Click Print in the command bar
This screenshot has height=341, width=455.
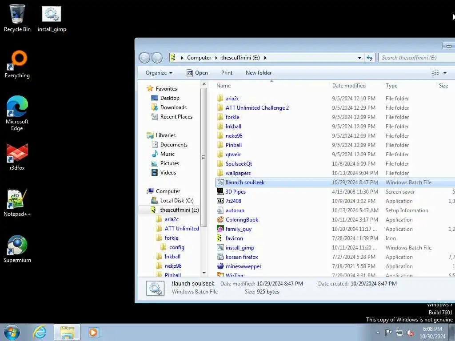tap(227, 73)
